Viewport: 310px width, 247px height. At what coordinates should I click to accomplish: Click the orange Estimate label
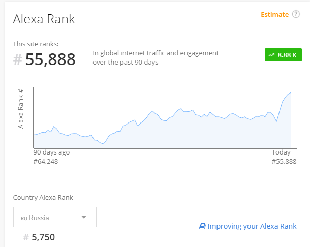pyautogui.click(x=274, y=14)
